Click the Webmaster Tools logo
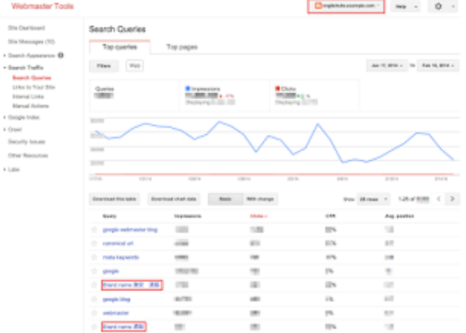 click(43, 6)
